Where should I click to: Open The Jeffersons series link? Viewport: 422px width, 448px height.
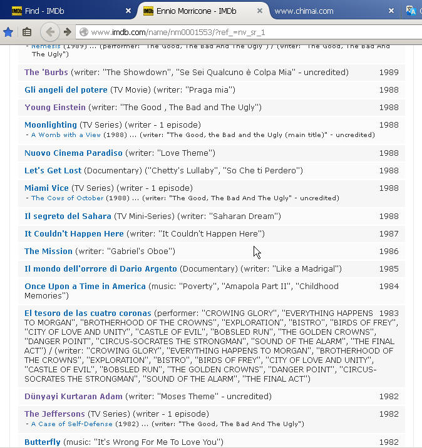[x=54, y=414]
